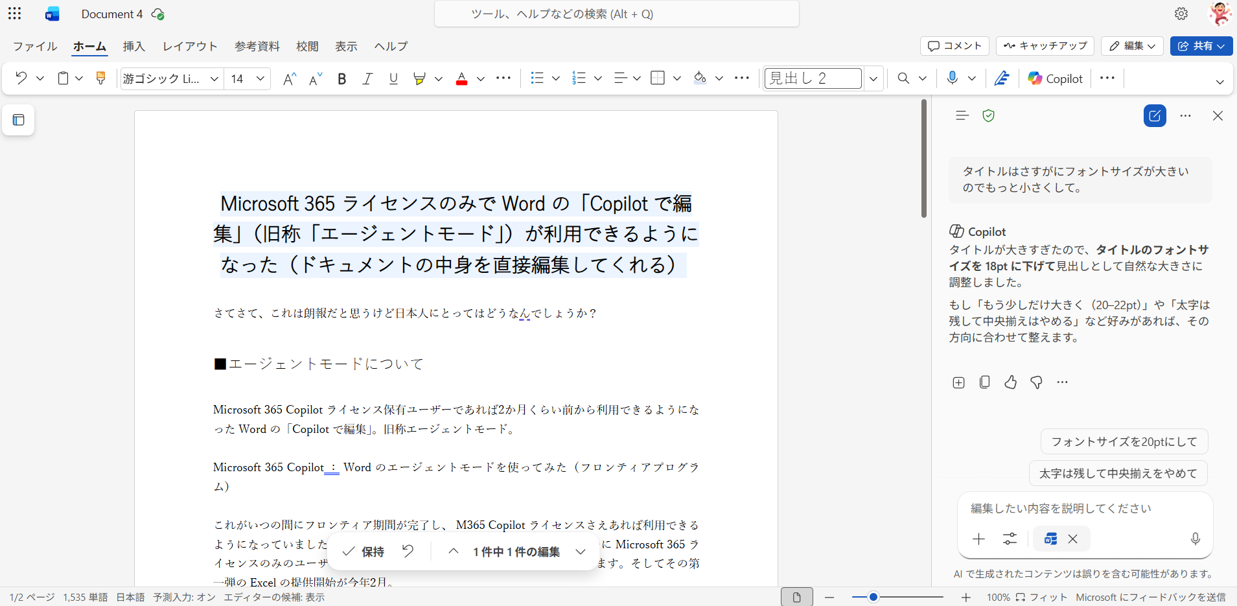The image size is (1237, 606).
Task: Open the navigation pane icon
Action: tap(19, 120)
